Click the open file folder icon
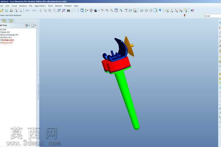221x147 pixels. (x=2, y=10)
